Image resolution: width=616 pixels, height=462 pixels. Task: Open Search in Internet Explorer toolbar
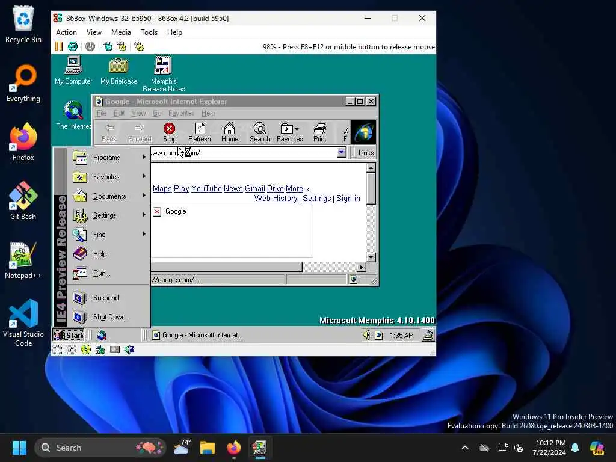tap(260, 132)
